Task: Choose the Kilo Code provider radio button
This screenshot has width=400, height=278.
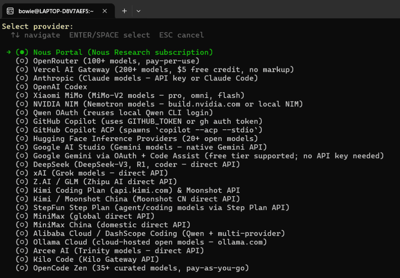Action: click(x=22, y=259)
